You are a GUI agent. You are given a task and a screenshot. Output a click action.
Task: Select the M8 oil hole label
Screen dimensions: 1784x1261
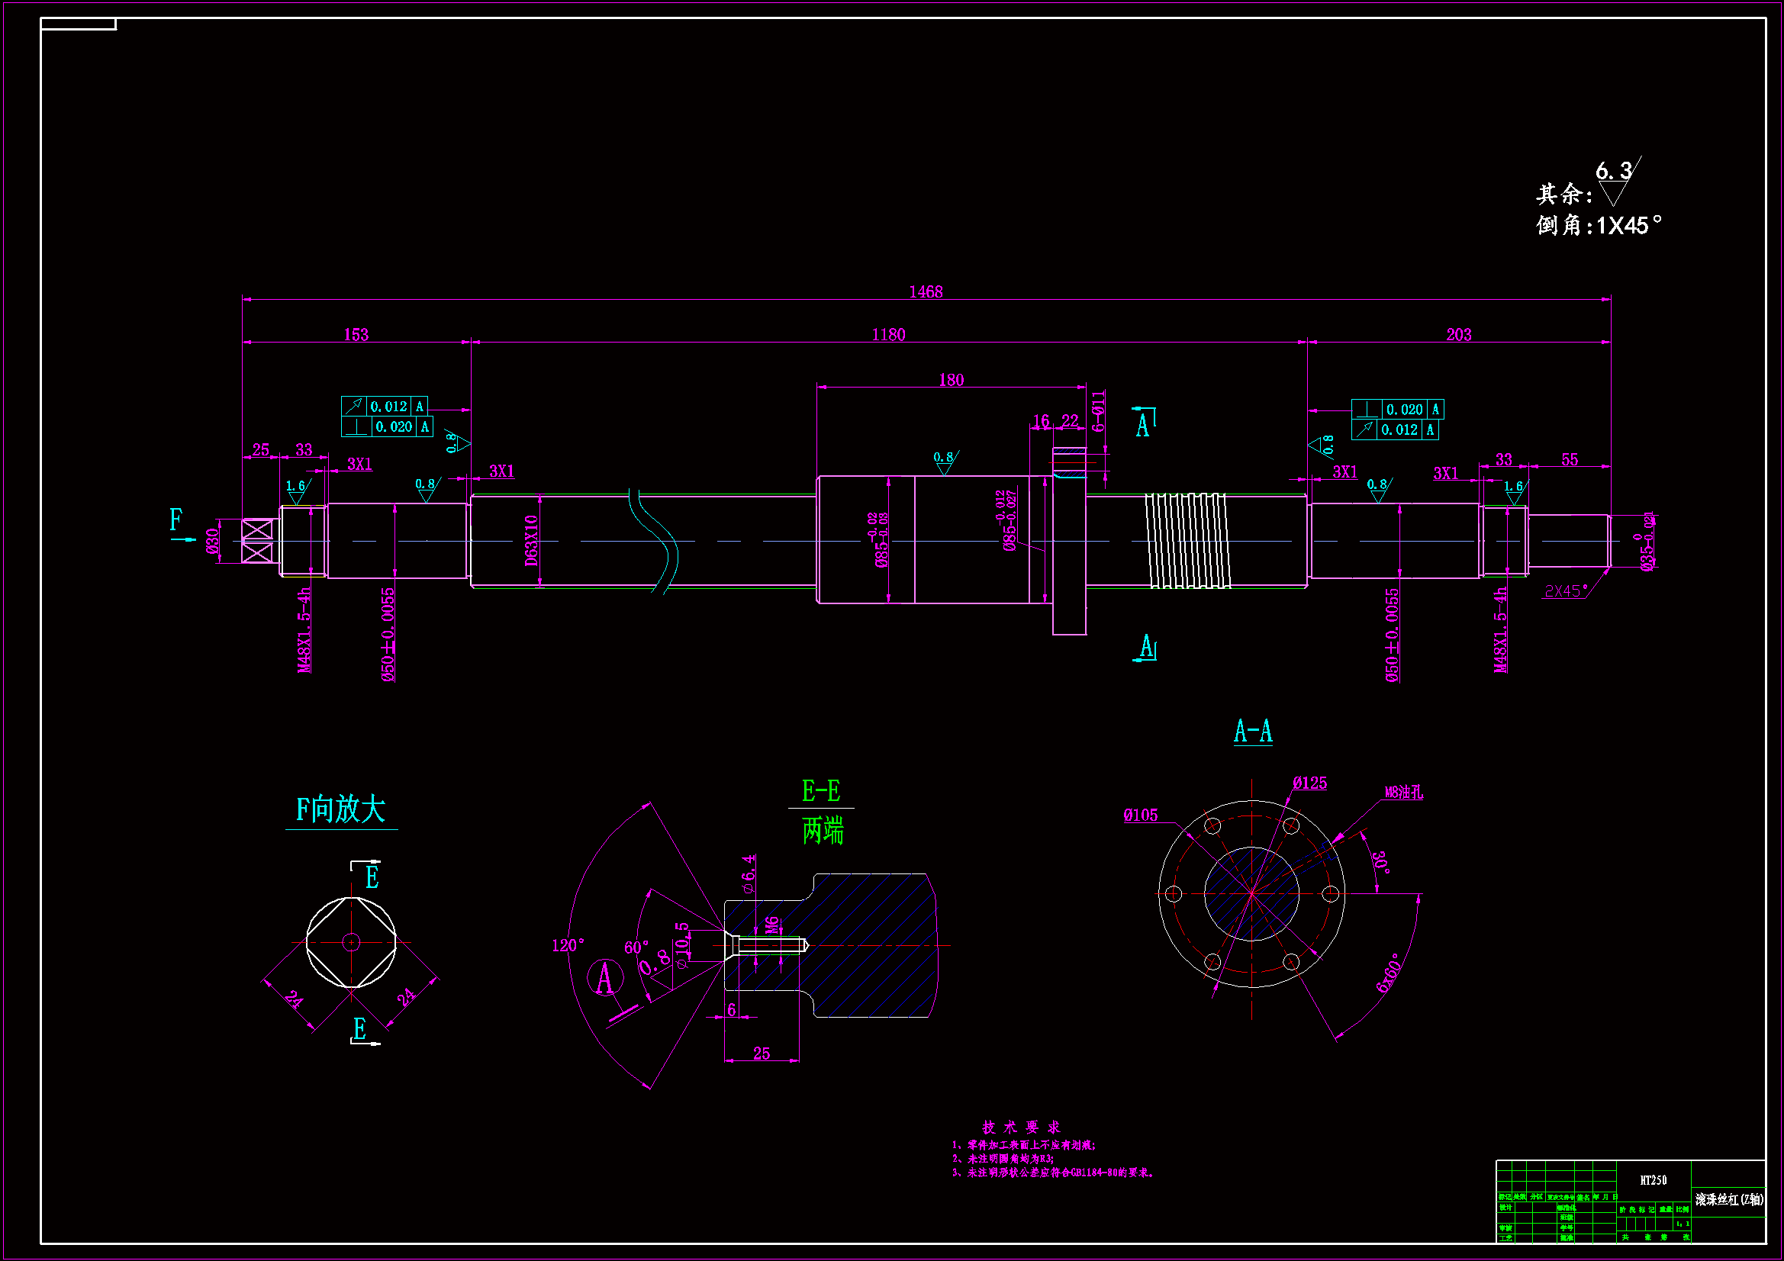pos(1403,792)
